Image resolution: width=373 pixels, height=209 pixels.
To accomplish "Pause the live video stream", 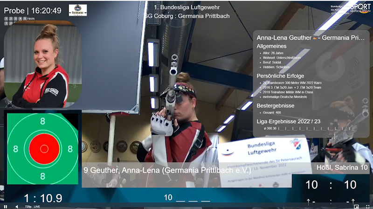I will [6, 207].
